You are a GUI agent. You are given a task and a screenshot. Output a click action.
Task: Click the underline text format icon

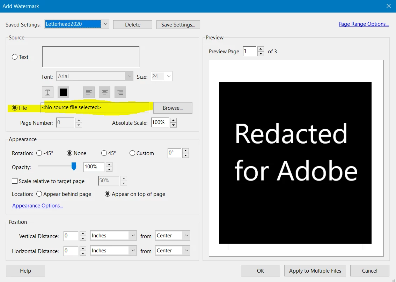47,92
